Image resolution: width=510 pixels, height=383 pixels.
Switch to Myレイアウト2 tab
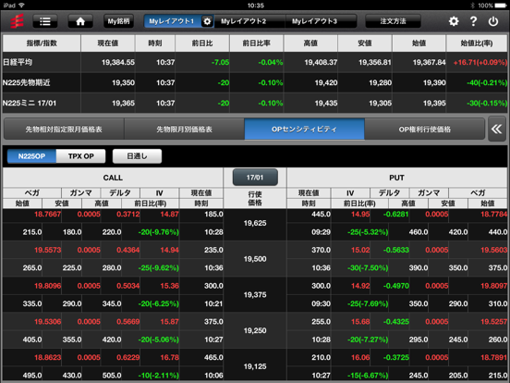point(244,21)
